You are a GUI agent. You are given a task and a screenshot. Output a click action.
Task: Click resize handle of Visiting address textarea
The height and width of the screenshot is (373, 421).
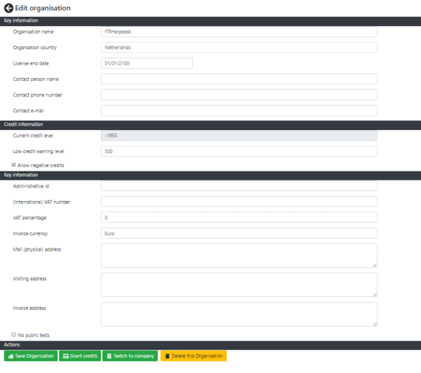[375, 294]
